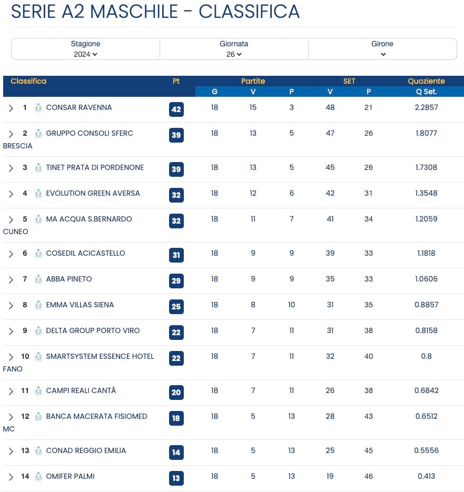The height and width of the screenshot is (492, 464).
Task: Click the 31 points badge for Cosedil Acicastello
Action: pyautogui.click(x=176, y=255)
